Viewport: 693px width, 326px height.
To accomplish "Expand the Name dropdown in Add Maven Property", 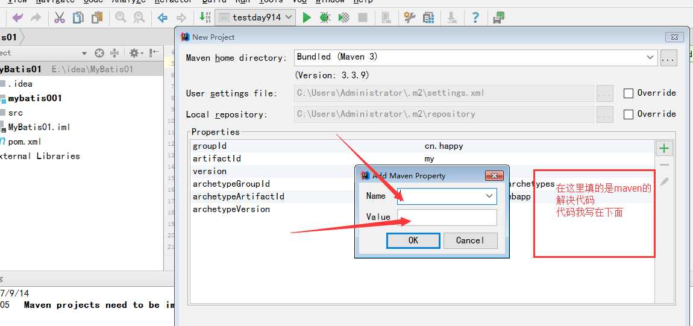I will (x=489, y=196).
